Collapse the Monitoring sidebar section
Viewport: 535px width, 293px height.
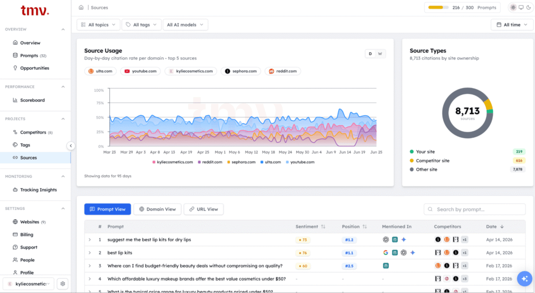tap(63, 176)
